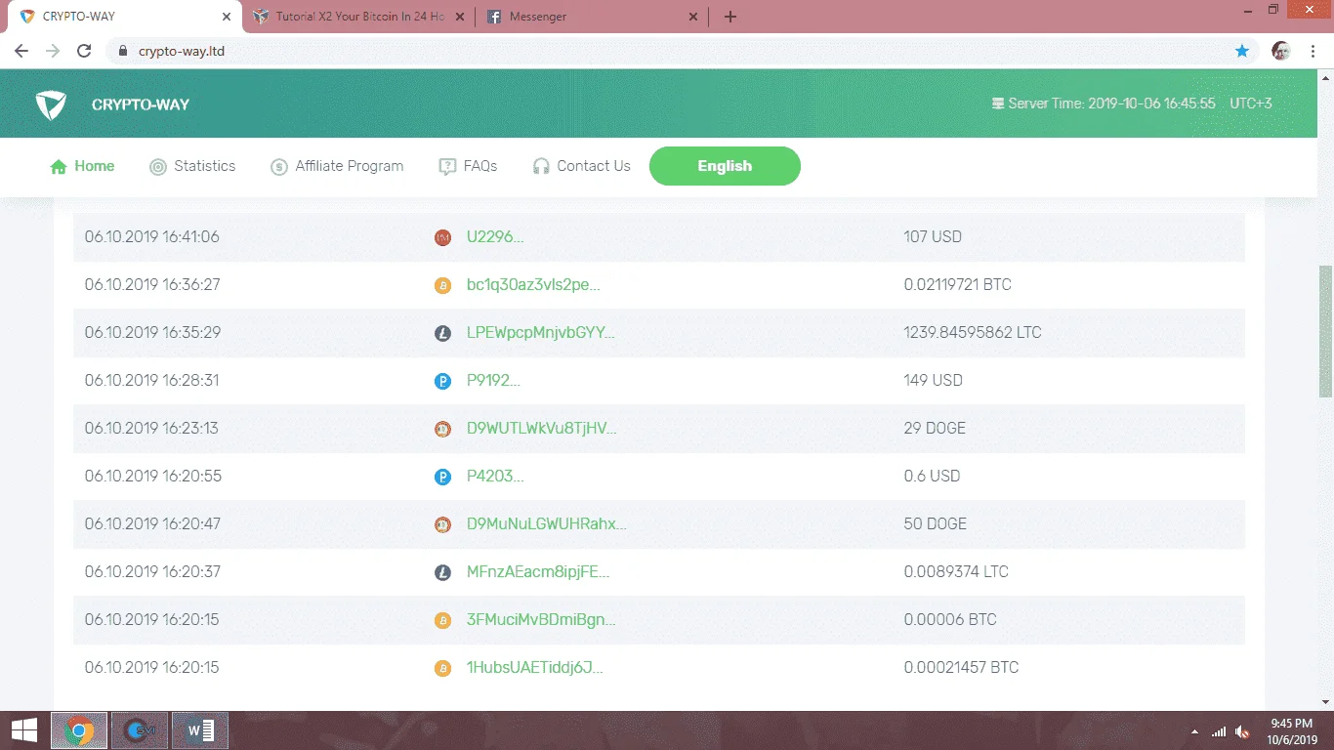The width and height of the screenshot is (1334, 750).
Task: Click the browser forward arrow
Action: 53,51
